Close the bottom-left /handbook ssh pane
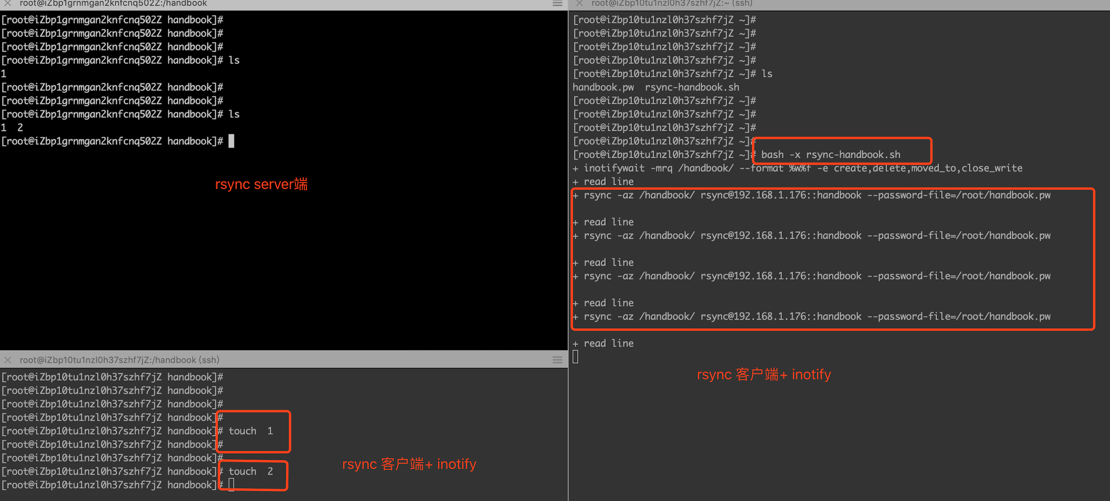 click(x=8, y=360)
